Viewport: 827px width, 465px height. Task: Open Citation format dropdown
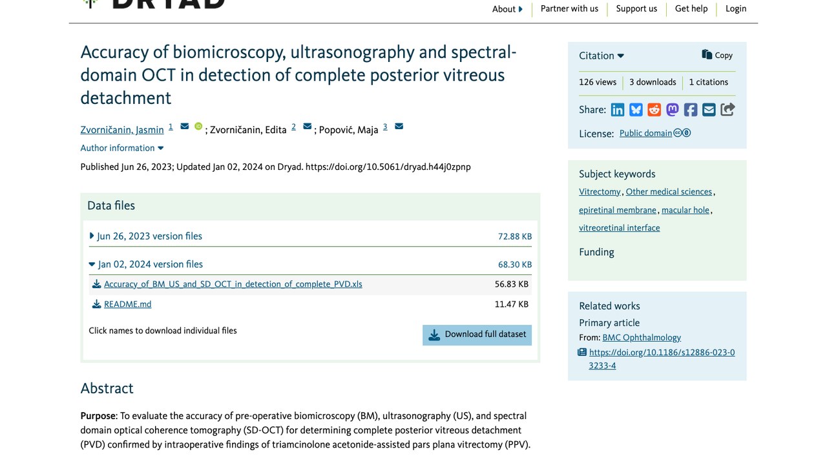602,56
